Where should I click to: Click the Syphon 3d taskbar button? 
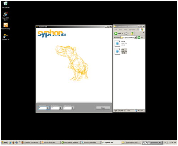[x=111, y=142]
